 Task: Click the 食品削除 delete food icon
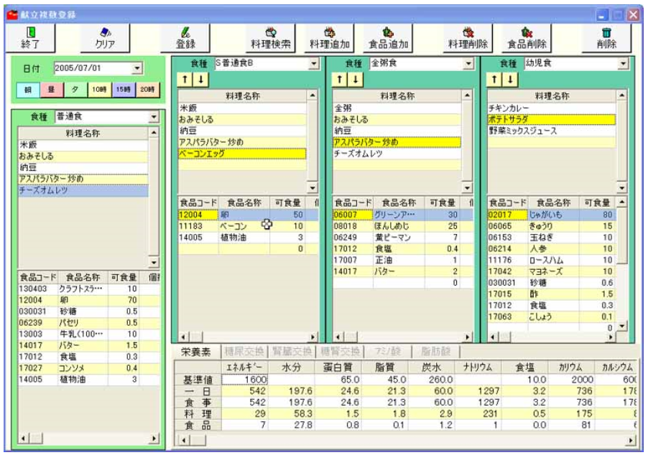click(527, 33)
